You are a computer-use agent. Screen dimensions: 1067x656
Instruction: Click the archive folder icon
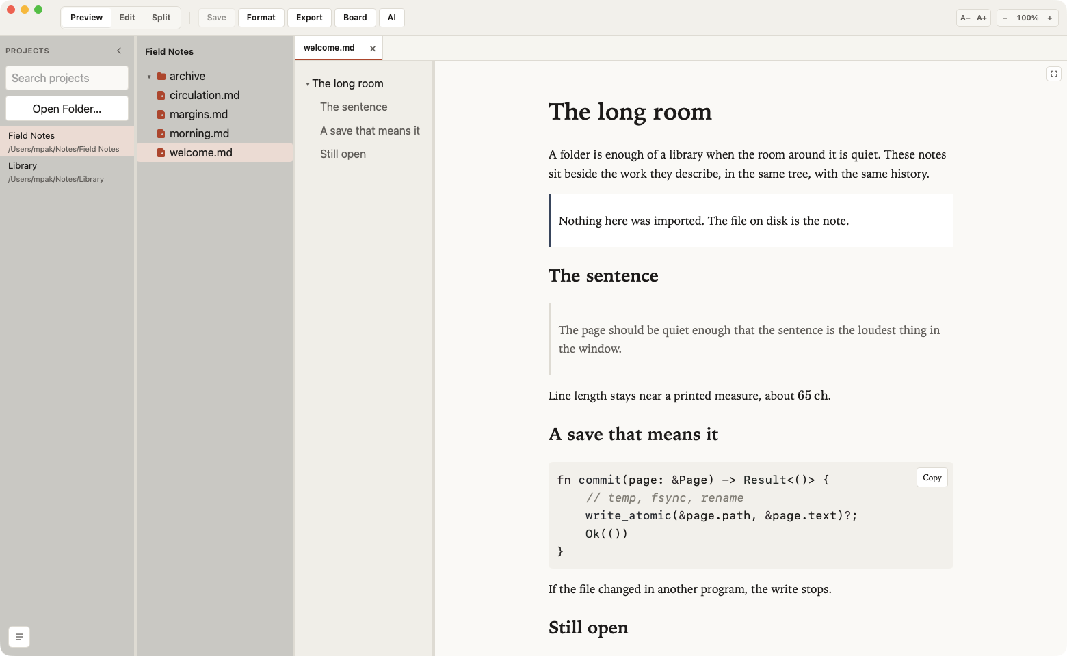161,77
